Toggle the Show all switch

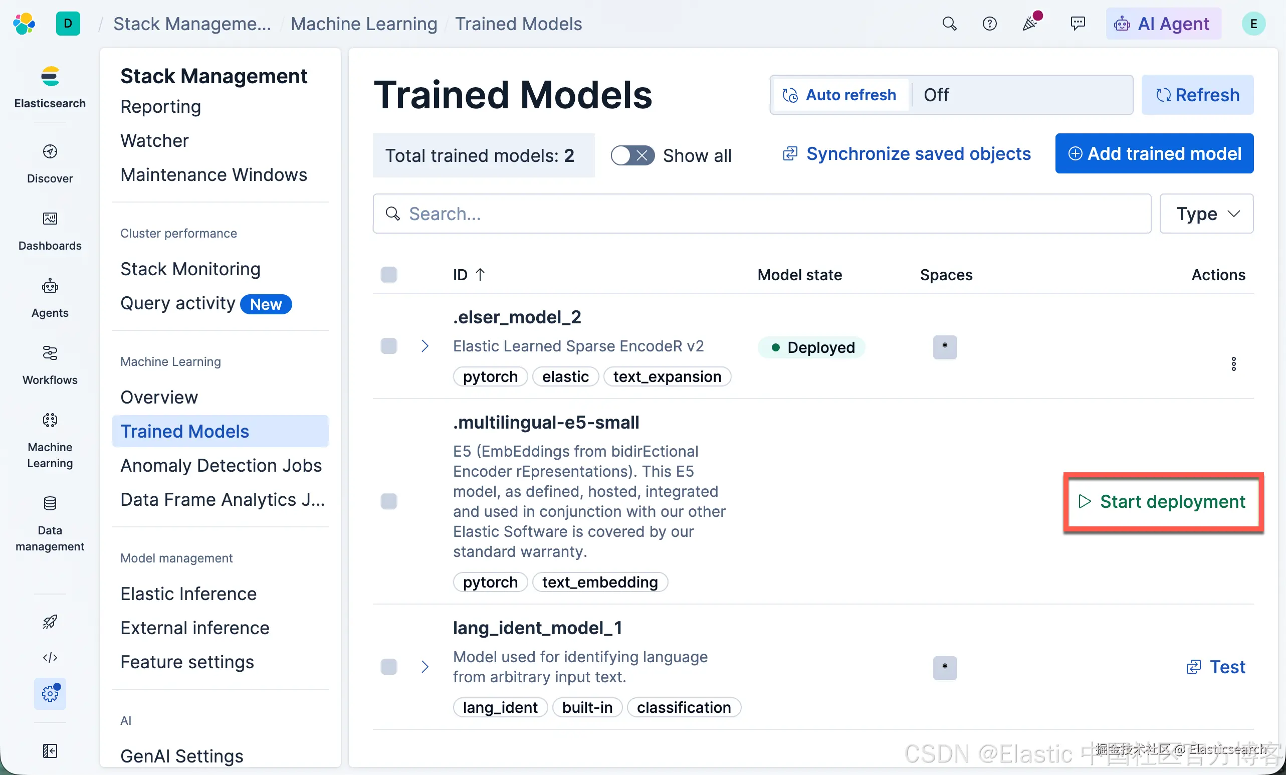(632, 155)
